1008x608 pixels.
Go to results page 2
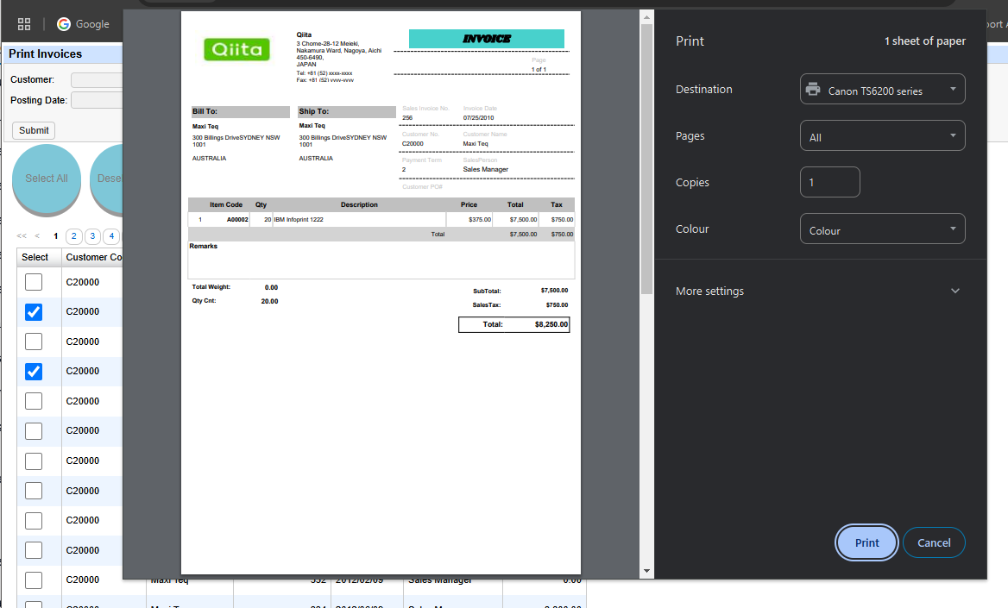coord(74,236)
